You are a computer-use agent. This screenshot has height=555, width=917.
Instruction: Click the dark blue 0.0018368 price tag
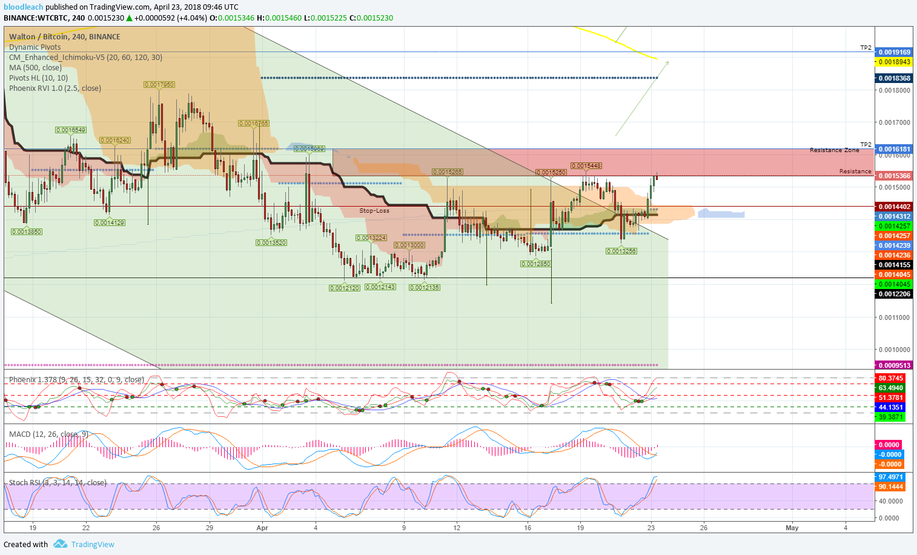coord(894,78)
